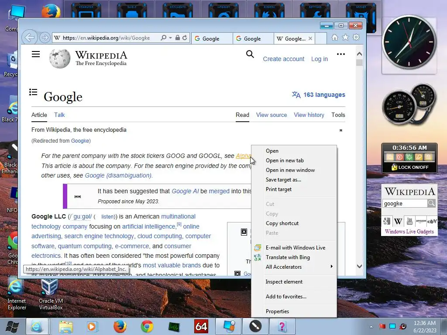This screenshot has height=335, width=447.
Task: Open Firefox from the taskbar
Action: point(120,326)
